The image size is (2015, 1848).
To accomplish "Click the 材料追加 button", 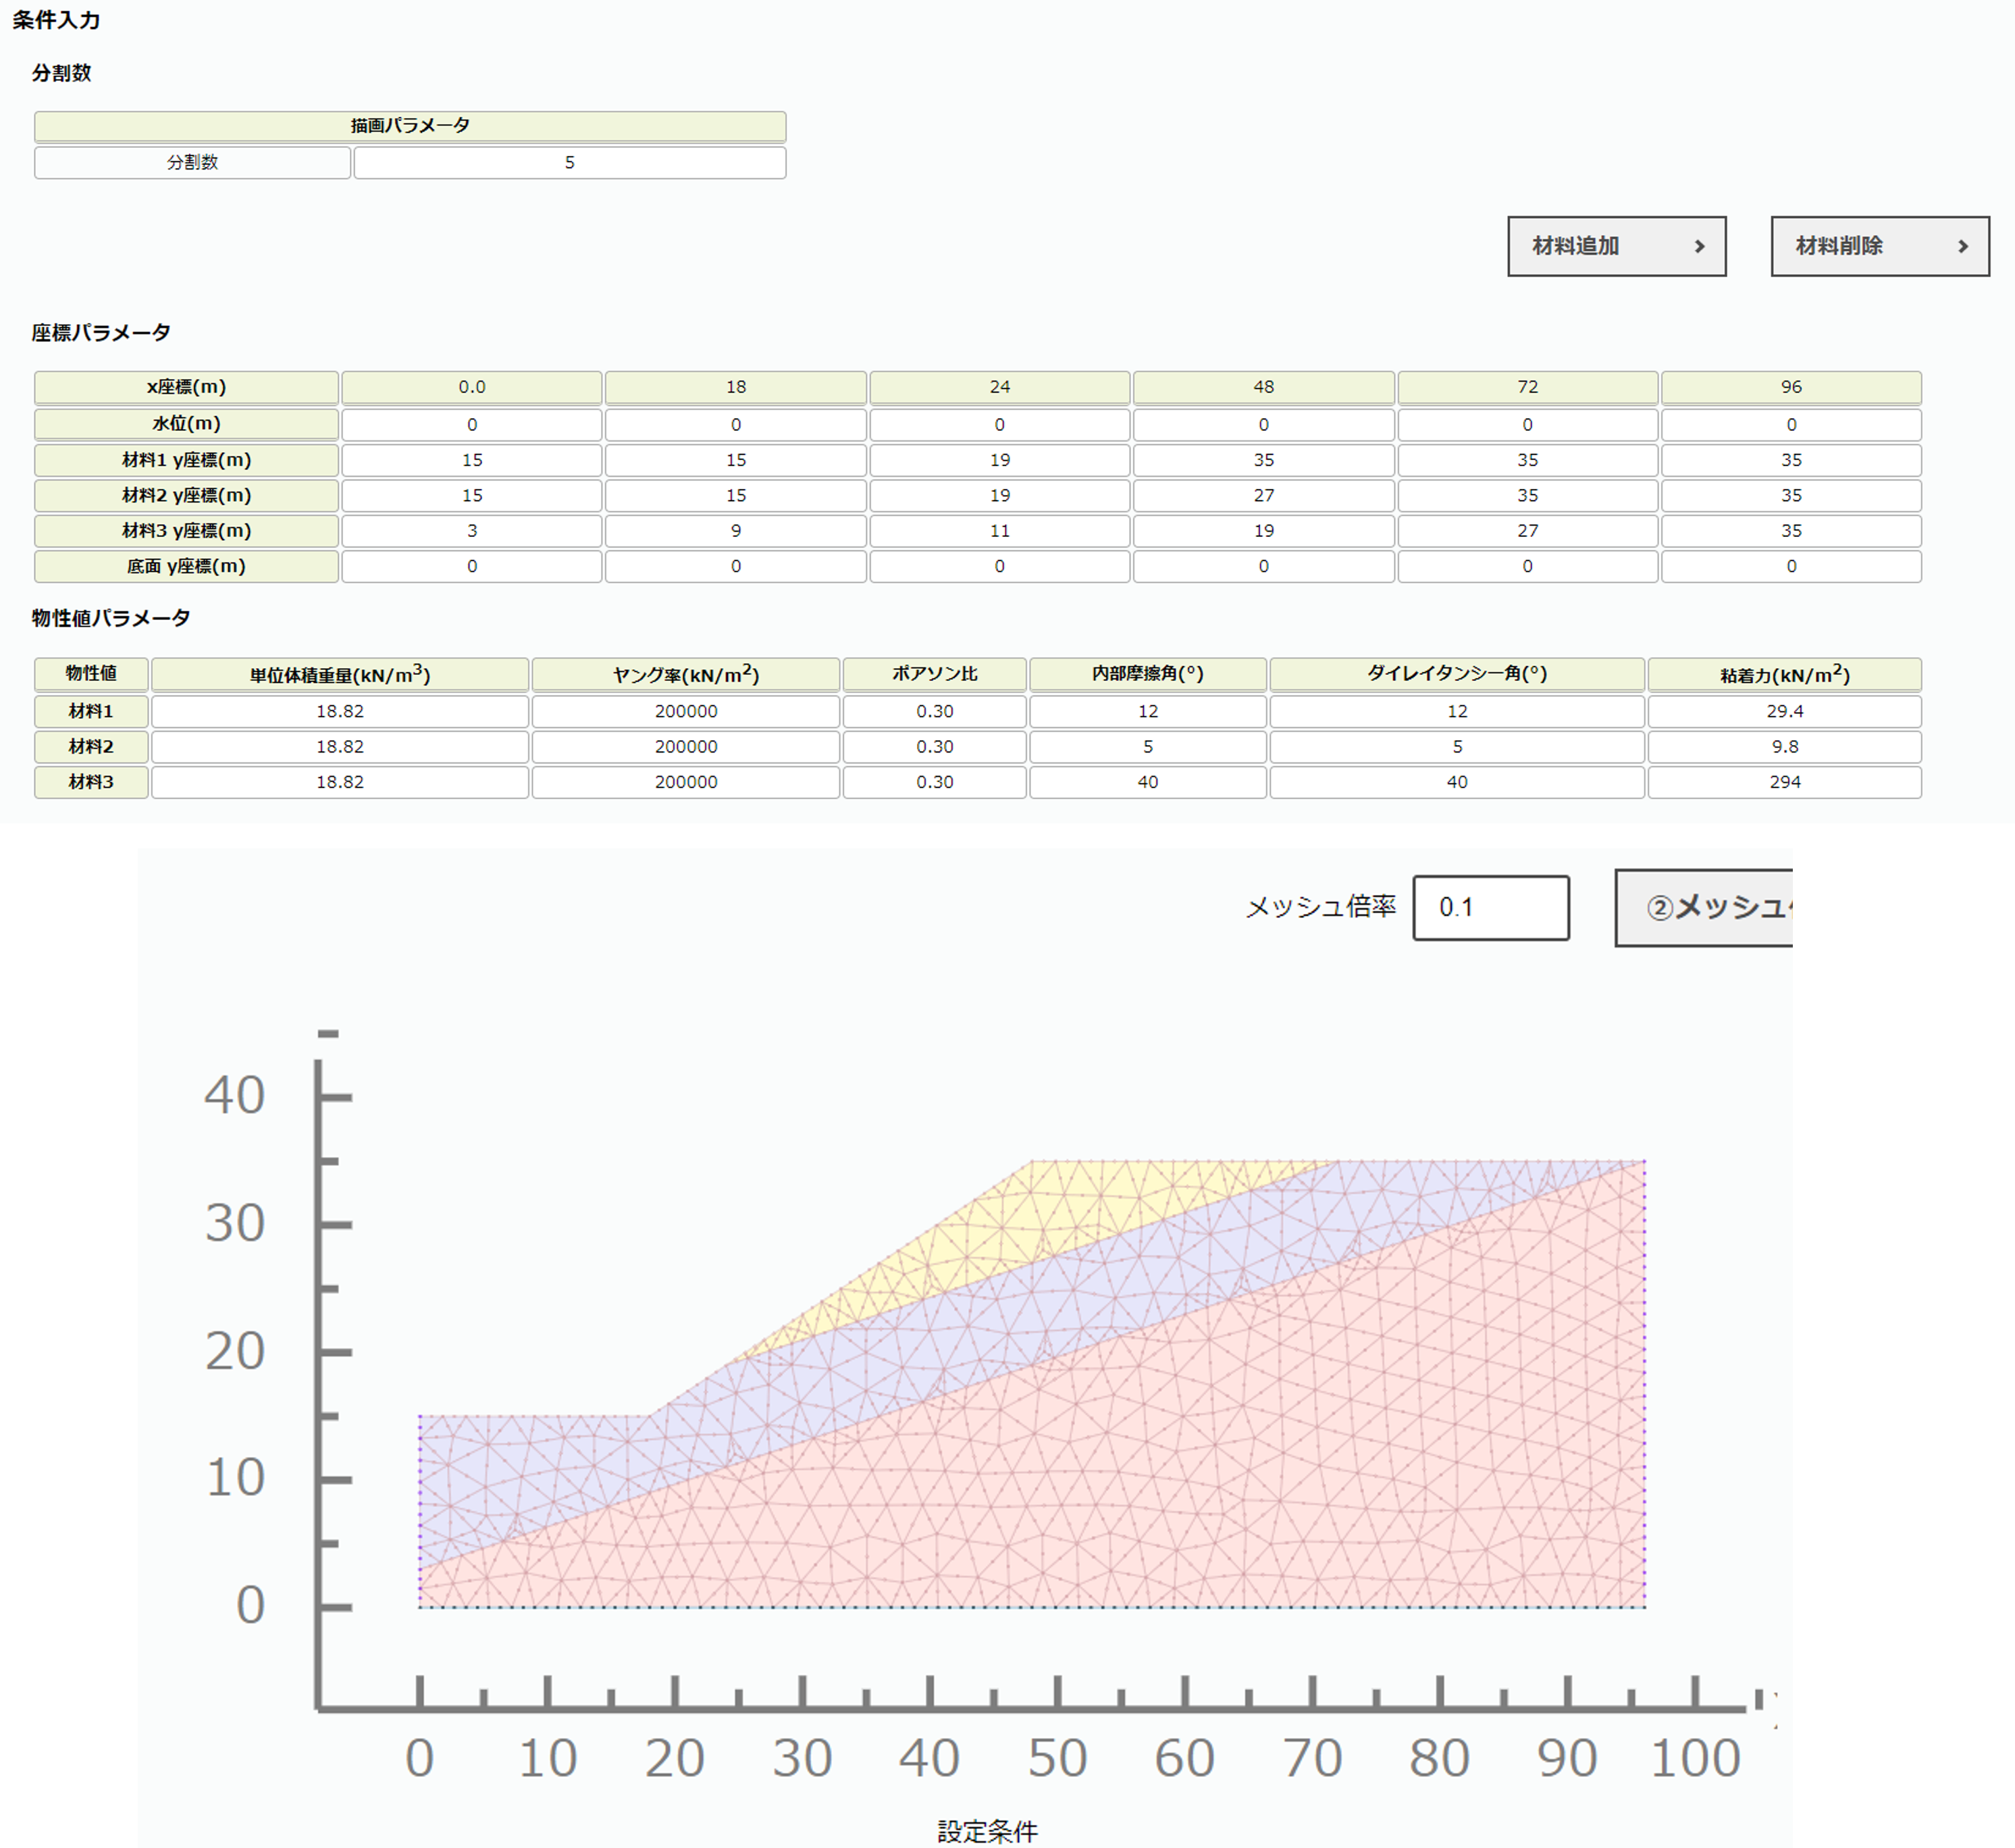I will point(1616,246).
